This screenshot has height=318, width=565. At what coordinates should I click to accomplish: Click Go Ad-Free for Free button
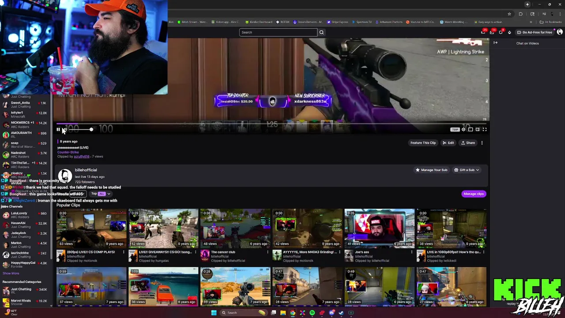535,32
